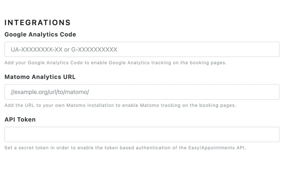
Task: Click "secret token" in the API Token hint
Action: [34, 148]
